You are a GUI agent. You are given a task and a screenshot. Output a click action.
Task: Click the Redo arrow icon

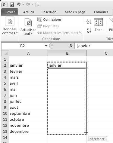point(28,5)
